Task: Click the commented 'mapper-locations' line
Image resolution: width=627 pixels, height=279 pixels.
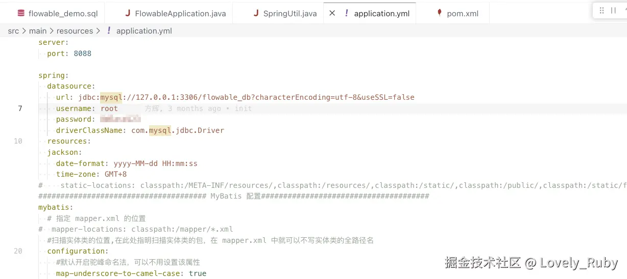Action: (x=136, y=229)
